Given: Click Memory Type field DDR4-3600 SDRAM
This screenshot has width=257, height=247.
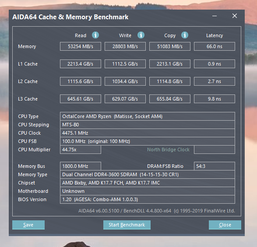Looking at the screenshot, I should pos(148,174).
